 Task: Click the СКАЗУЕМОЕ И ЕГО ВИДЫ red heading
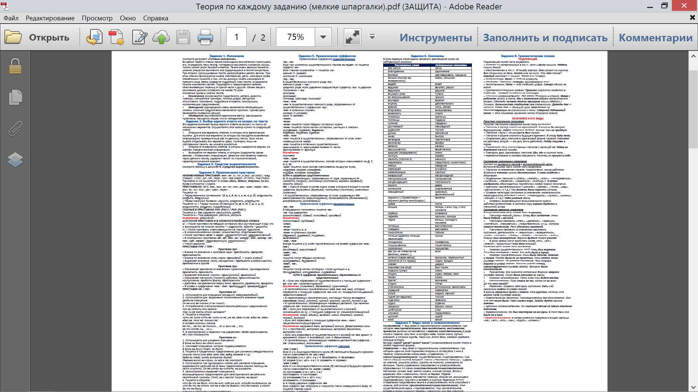tap(528, 118)
